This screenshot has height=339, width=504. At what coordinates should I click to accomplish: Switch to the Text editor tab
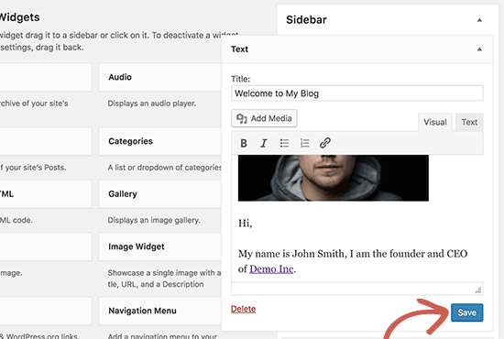[x=469, y=122]
